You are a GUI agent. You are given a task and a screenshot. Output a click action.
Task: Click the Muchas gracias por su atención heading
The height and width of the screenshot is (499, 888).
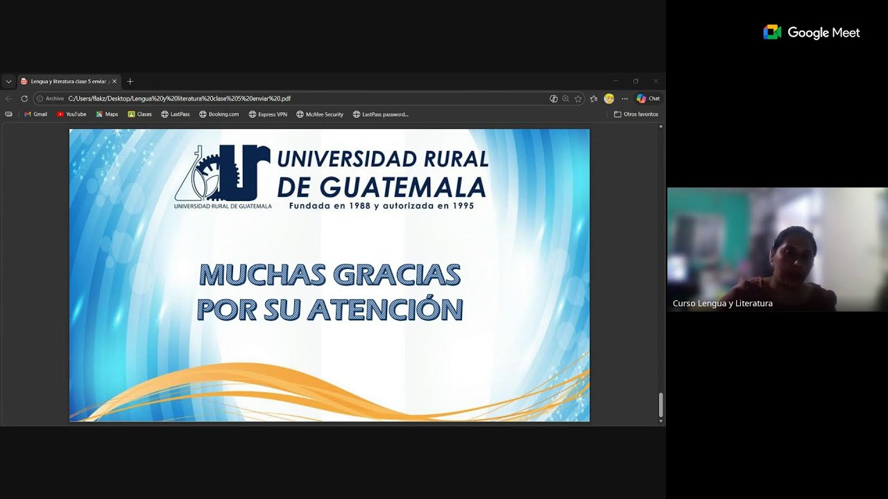pyautogui.click(x=330, y=292)
